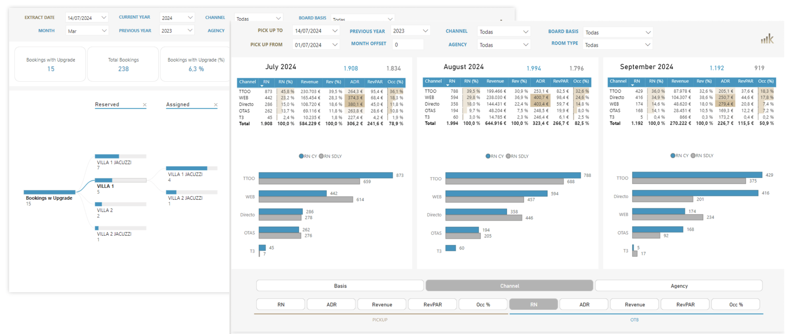This screenshot has width=792, height=334.
Task: Click the ADR column header in August table
Action: pos(540,81)
